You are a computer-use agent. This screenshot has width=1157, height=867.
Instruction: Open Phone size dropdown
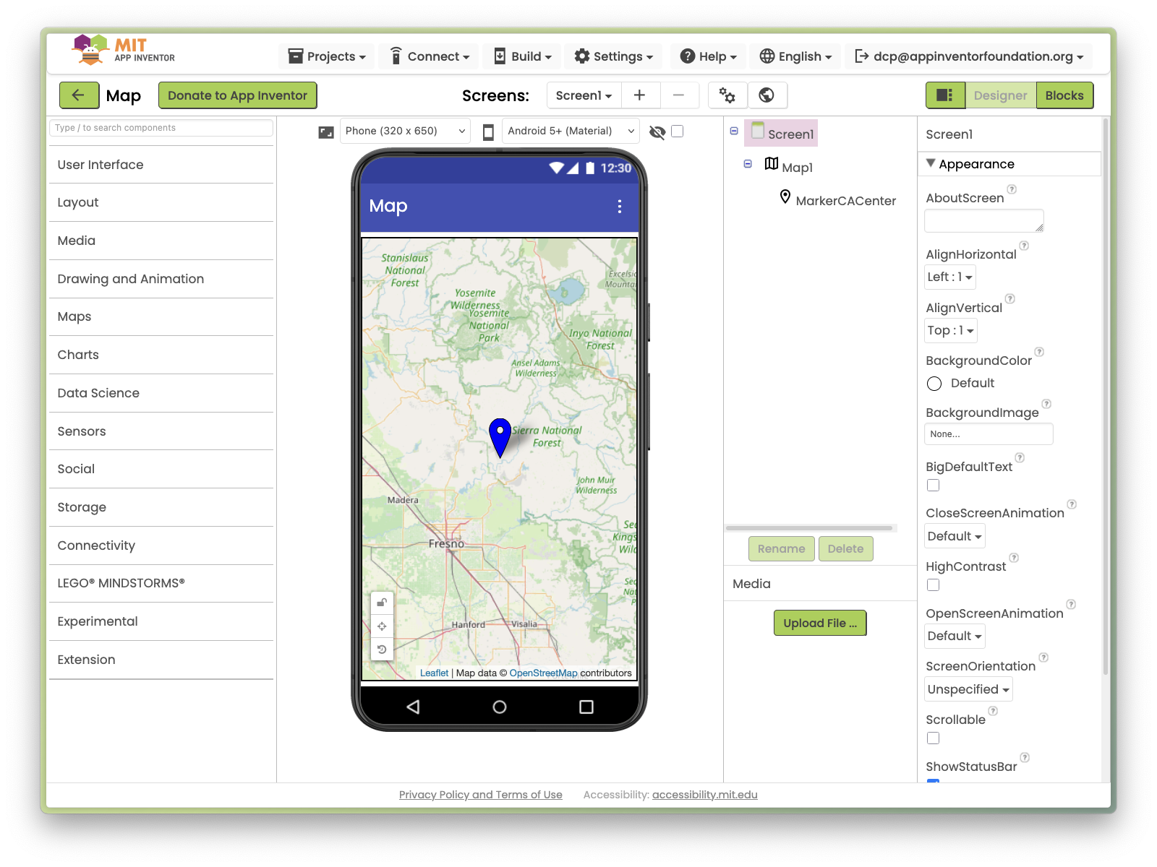tap(405, 131)
